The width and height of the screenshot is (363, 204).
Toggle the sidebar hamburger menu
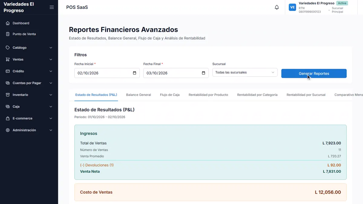(52, 7)
